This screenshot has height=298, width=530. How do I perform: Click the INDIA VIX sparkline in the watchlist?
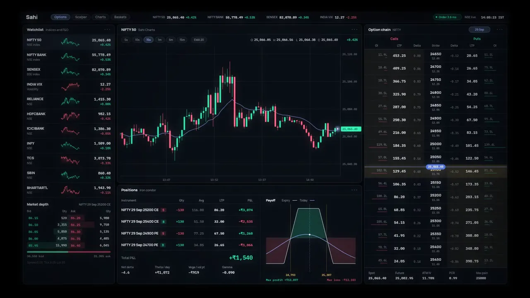pos(70,86)
